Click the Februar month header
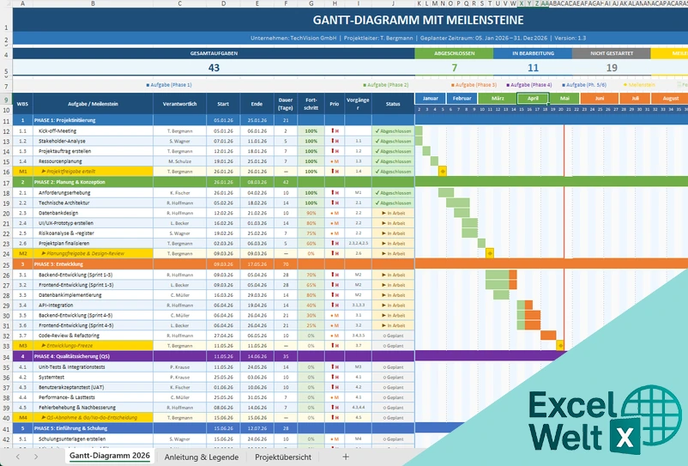This screenshot has height=466, width=688. 462,99
